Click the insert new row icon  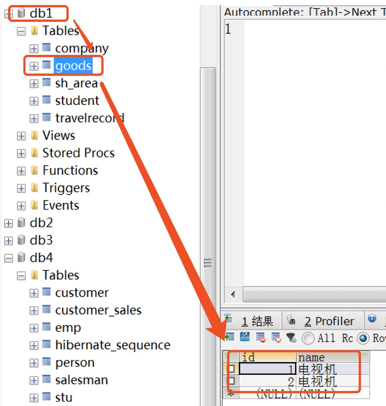[x=230, y=337]
